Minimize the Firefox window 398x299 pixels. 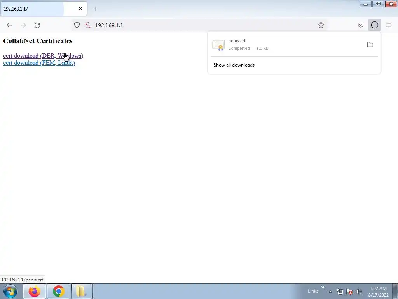pyautogui.click(x=365, y=4)
